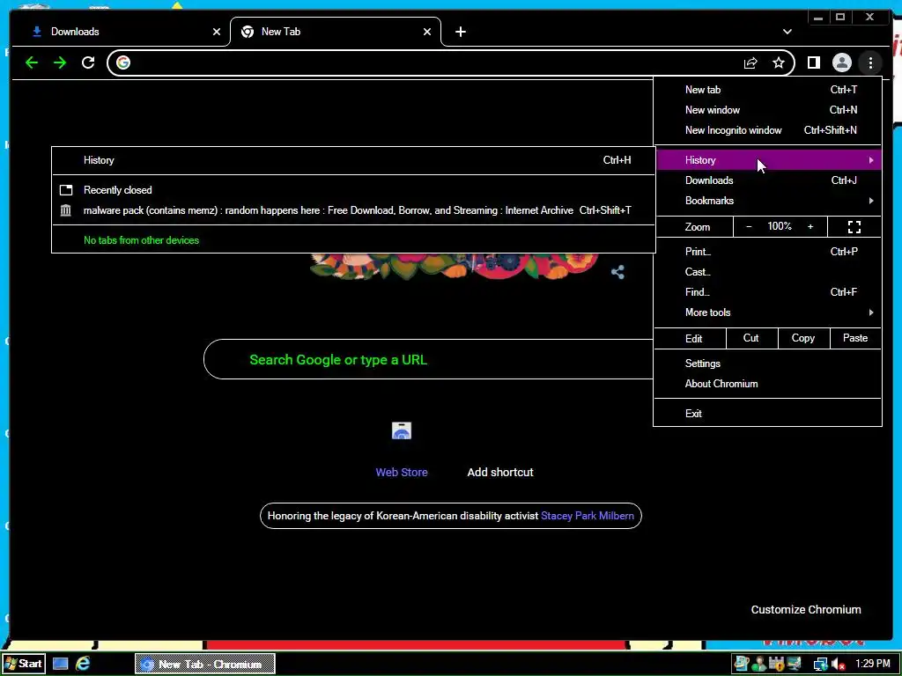Open About Chromium
902x676 pixels.
[768, 384]
